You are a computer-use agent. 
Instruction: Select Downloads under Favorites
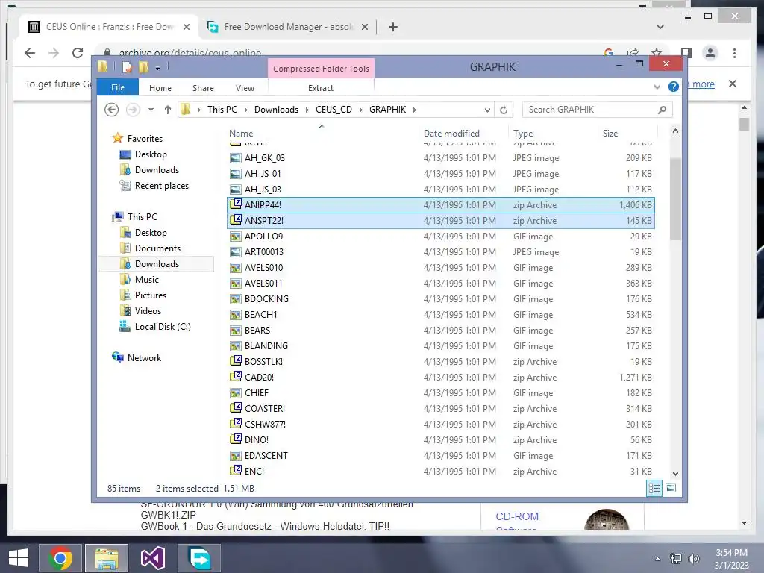pyautogui.click(x=157, y=170)
